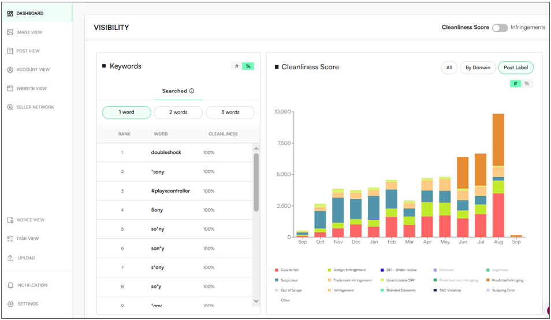Open Image View icon in sidebar
This screenshot has width=551, height=320.
pos(10,32)
